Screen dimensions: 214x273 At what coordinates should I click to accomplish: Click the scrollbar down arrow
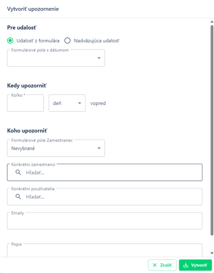(x=212, y=253)
